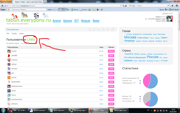
Task: Click the active/lost users pie chart
Action: [x=150, y=81]
